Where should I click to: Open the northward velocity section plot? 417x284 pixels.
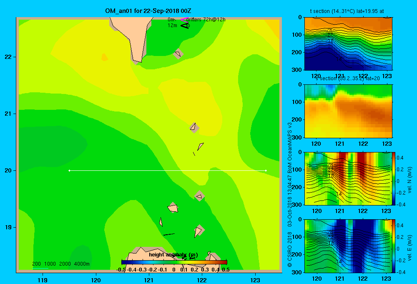[348, 178]
